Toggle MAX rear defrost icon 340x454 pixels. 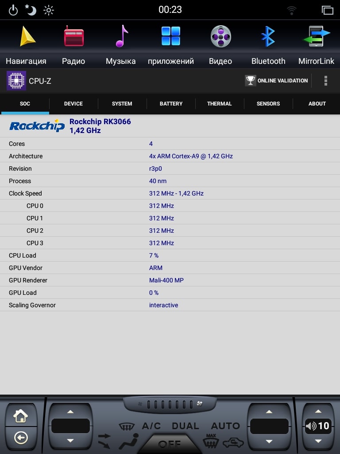click(211, 441)
